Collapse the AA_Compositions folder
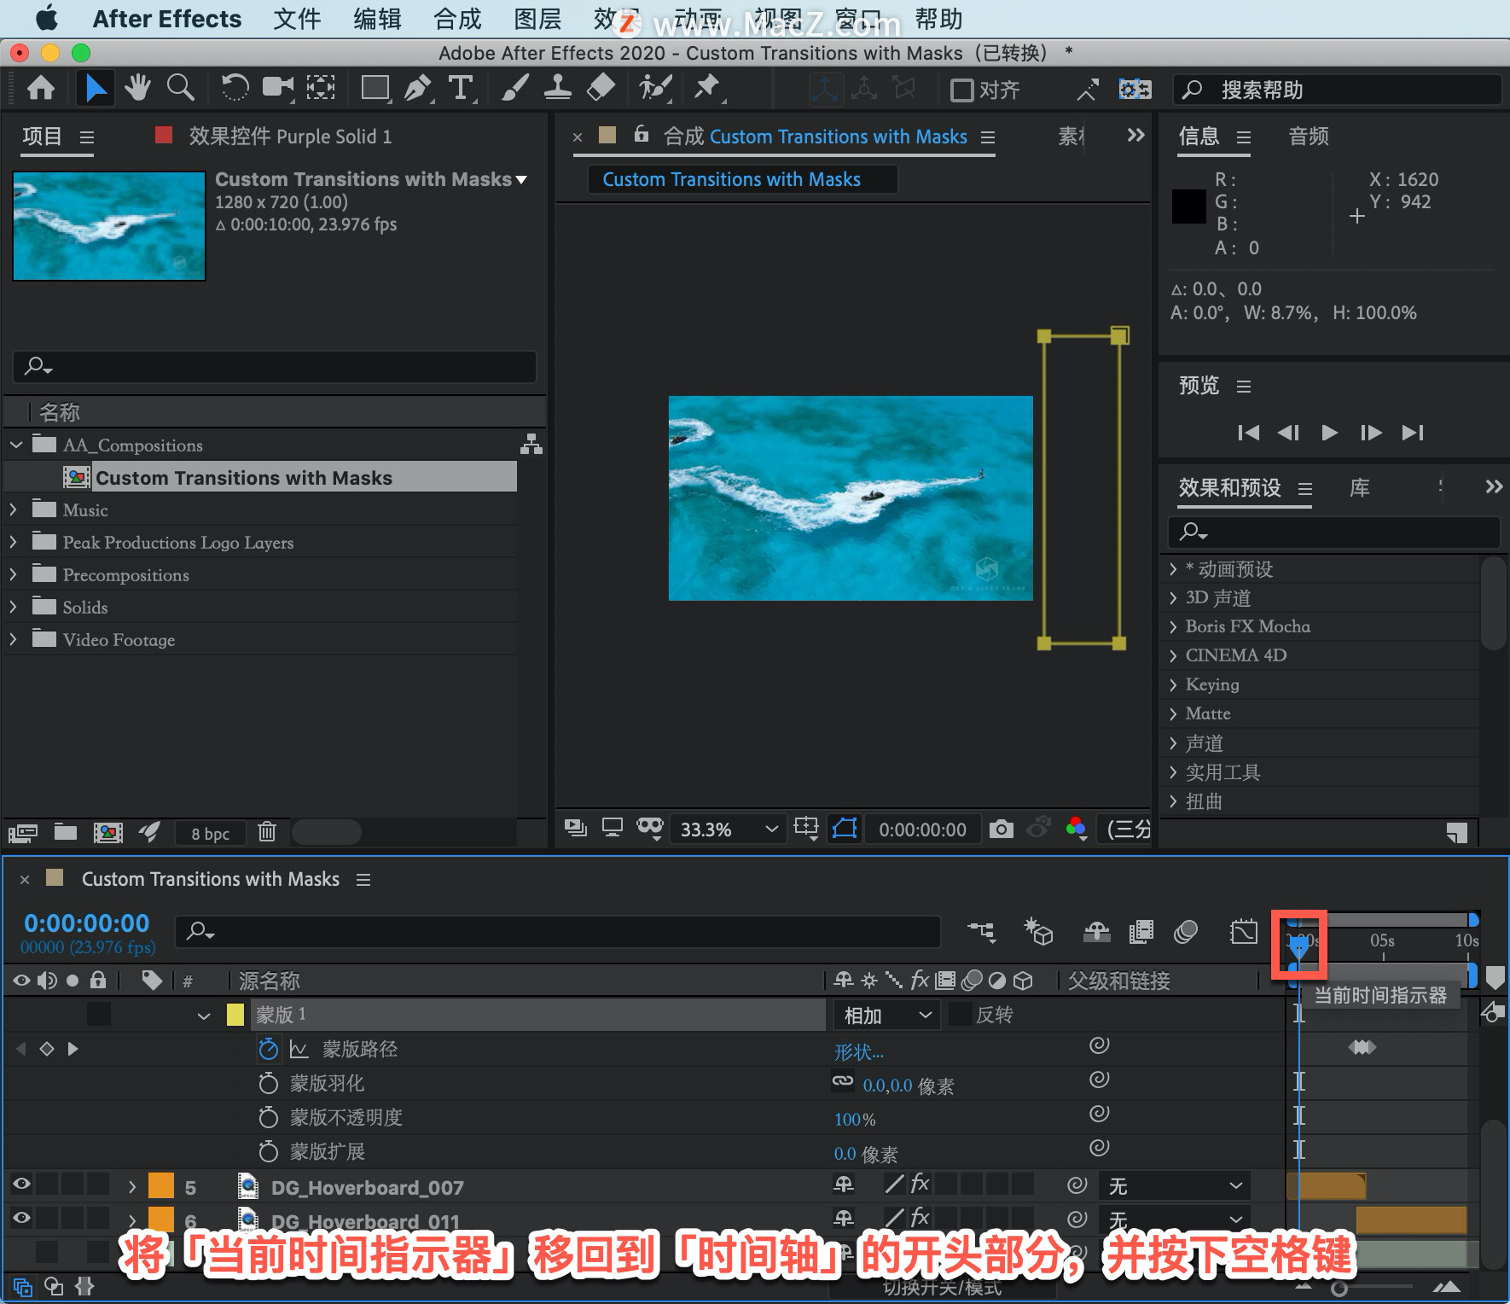The width and height of the screenshot is (1510, 1304). pos(16,445)
